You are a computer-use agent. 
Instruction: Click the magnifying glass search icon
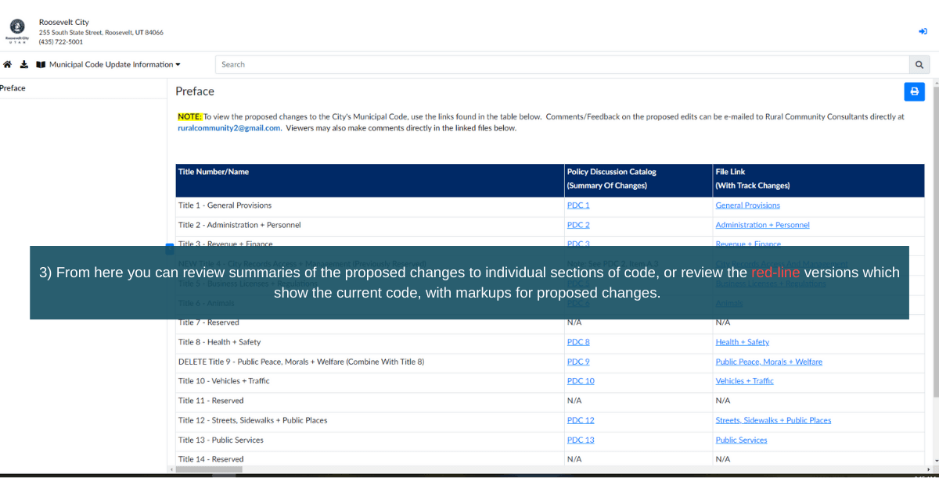click(x=919, y=64)
